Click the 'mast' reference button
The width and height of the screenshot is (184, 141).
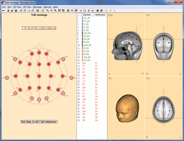[53, 28]
